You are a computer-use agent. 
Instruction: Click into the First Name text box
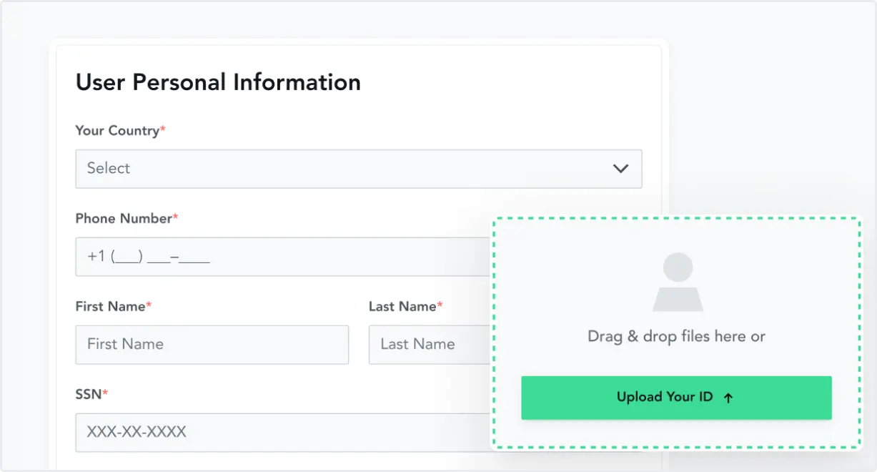[x=212, y=345]
